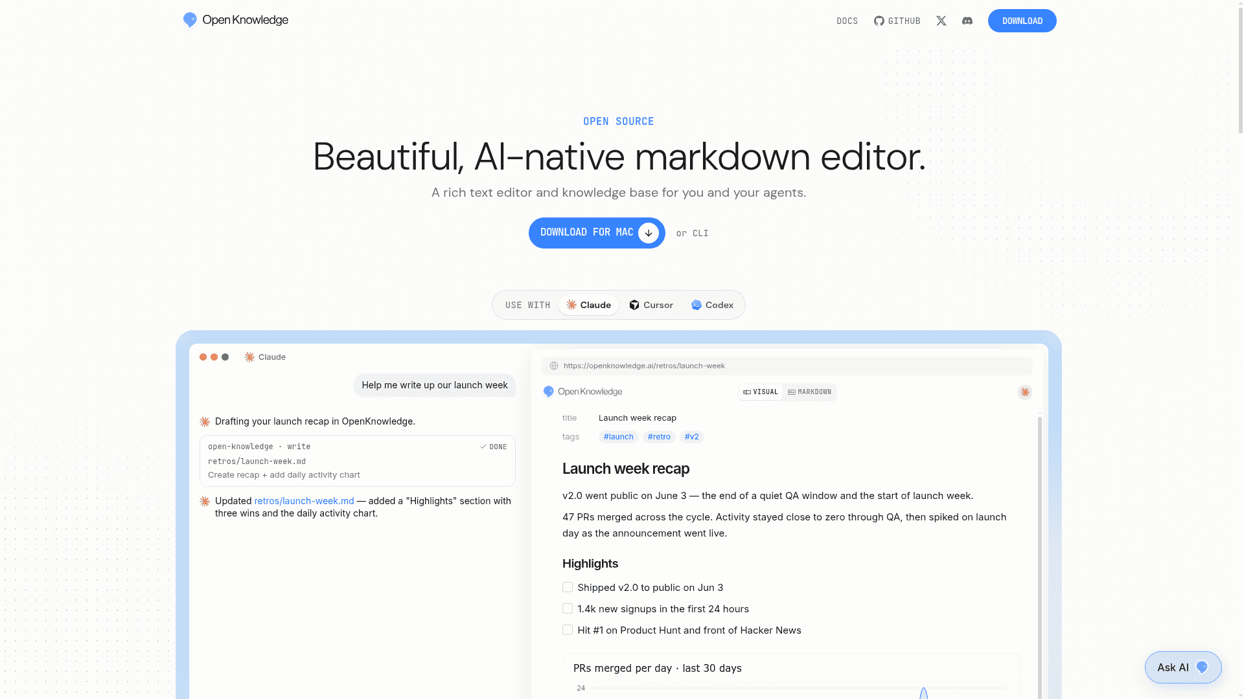Switch editor to Visual mode
This screenshot has width=1244, height=699.
point(761,392)
